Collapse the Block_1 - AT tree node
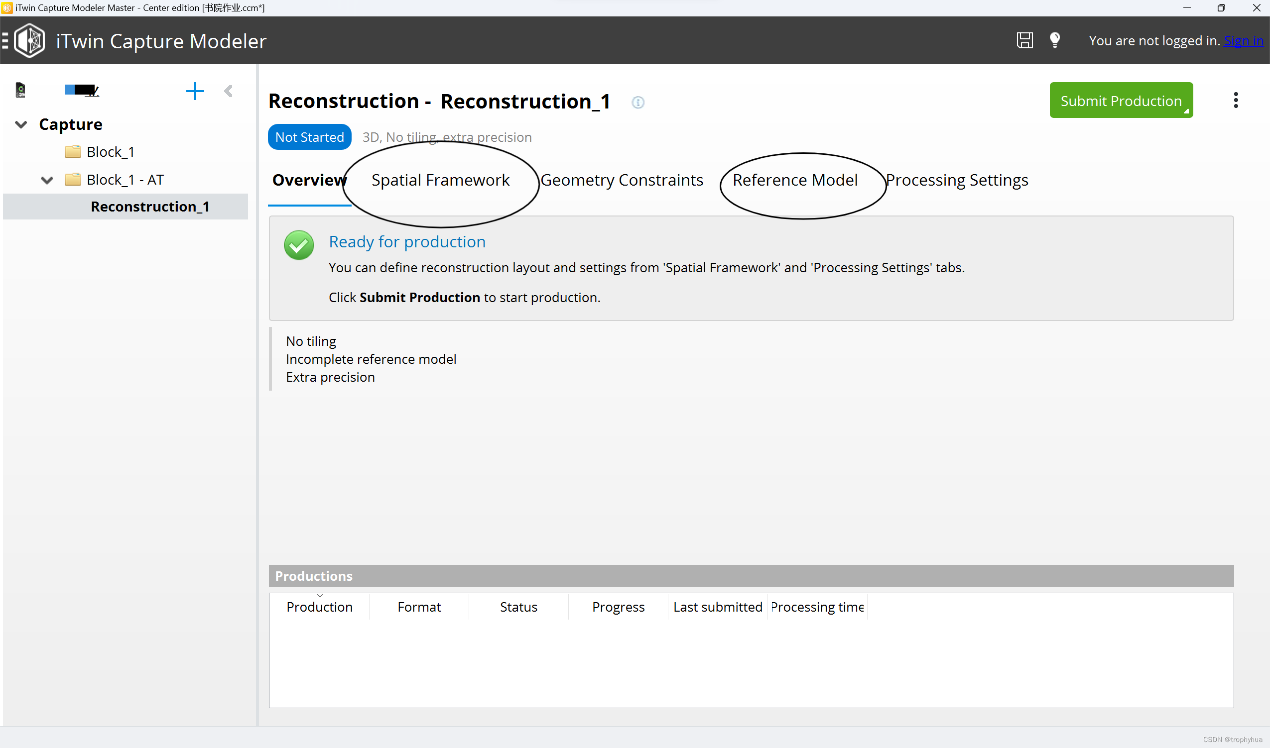Image resolution: width=1270 pixels, height=748 pixels. [x=47, y=180]
